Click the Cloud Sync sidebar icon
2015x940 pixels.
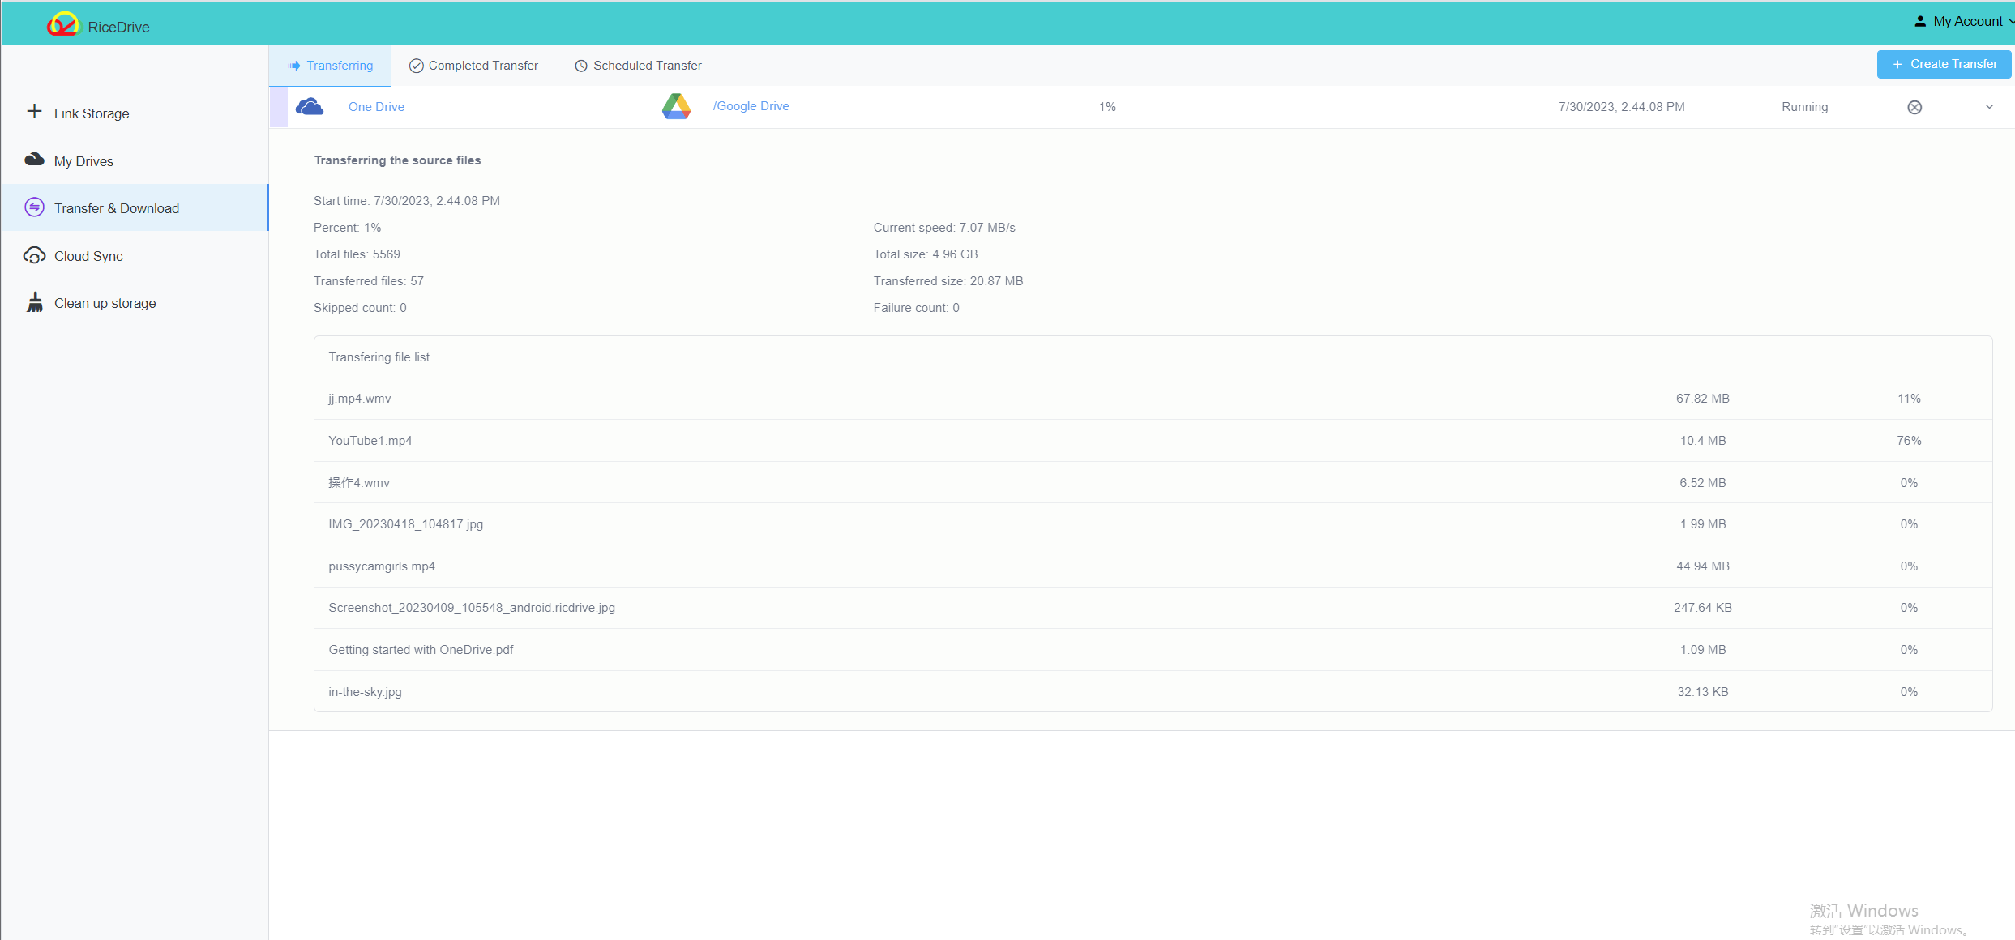coord(35,255)
